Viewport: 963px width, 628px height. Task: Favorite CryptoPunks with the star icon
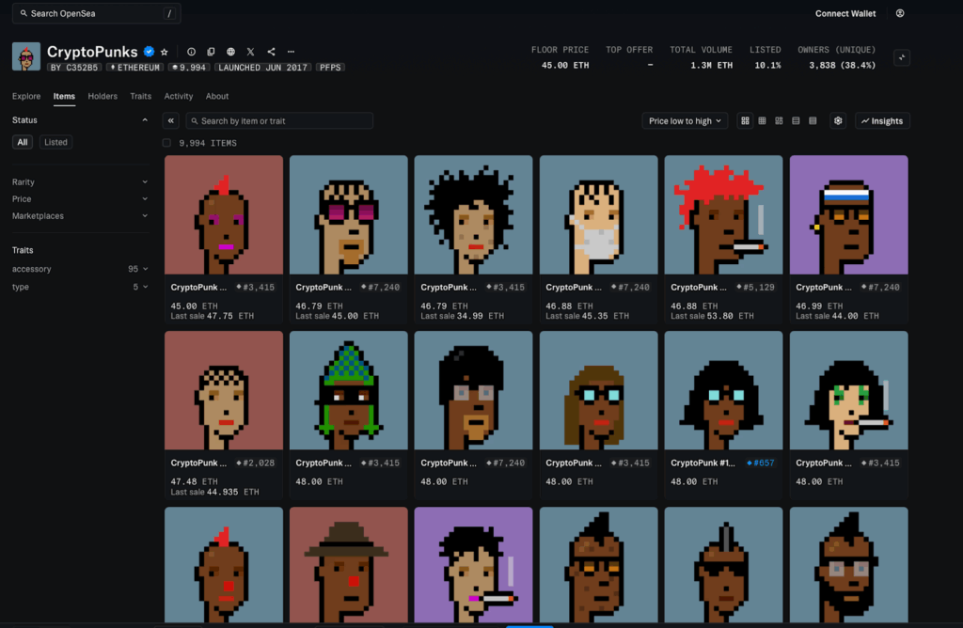tap(165, 53)
